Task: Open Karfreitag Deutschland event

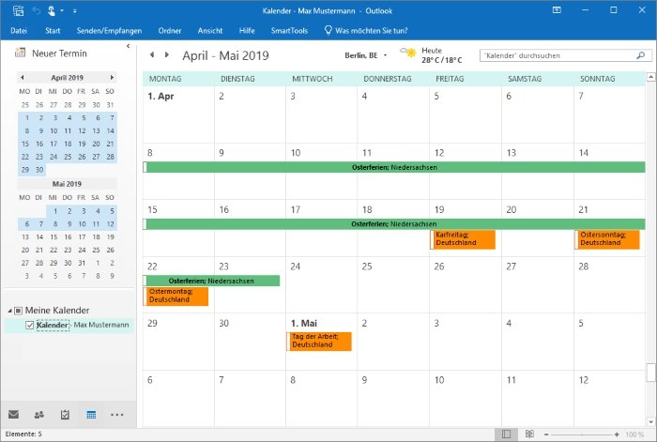Action: (x=463, y=239)
